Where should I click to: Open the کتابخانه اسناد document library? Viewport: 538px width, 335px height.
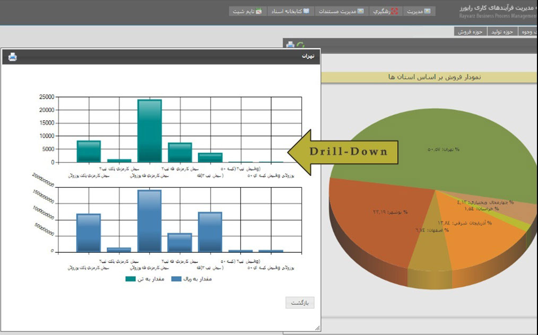click(290, 11)
